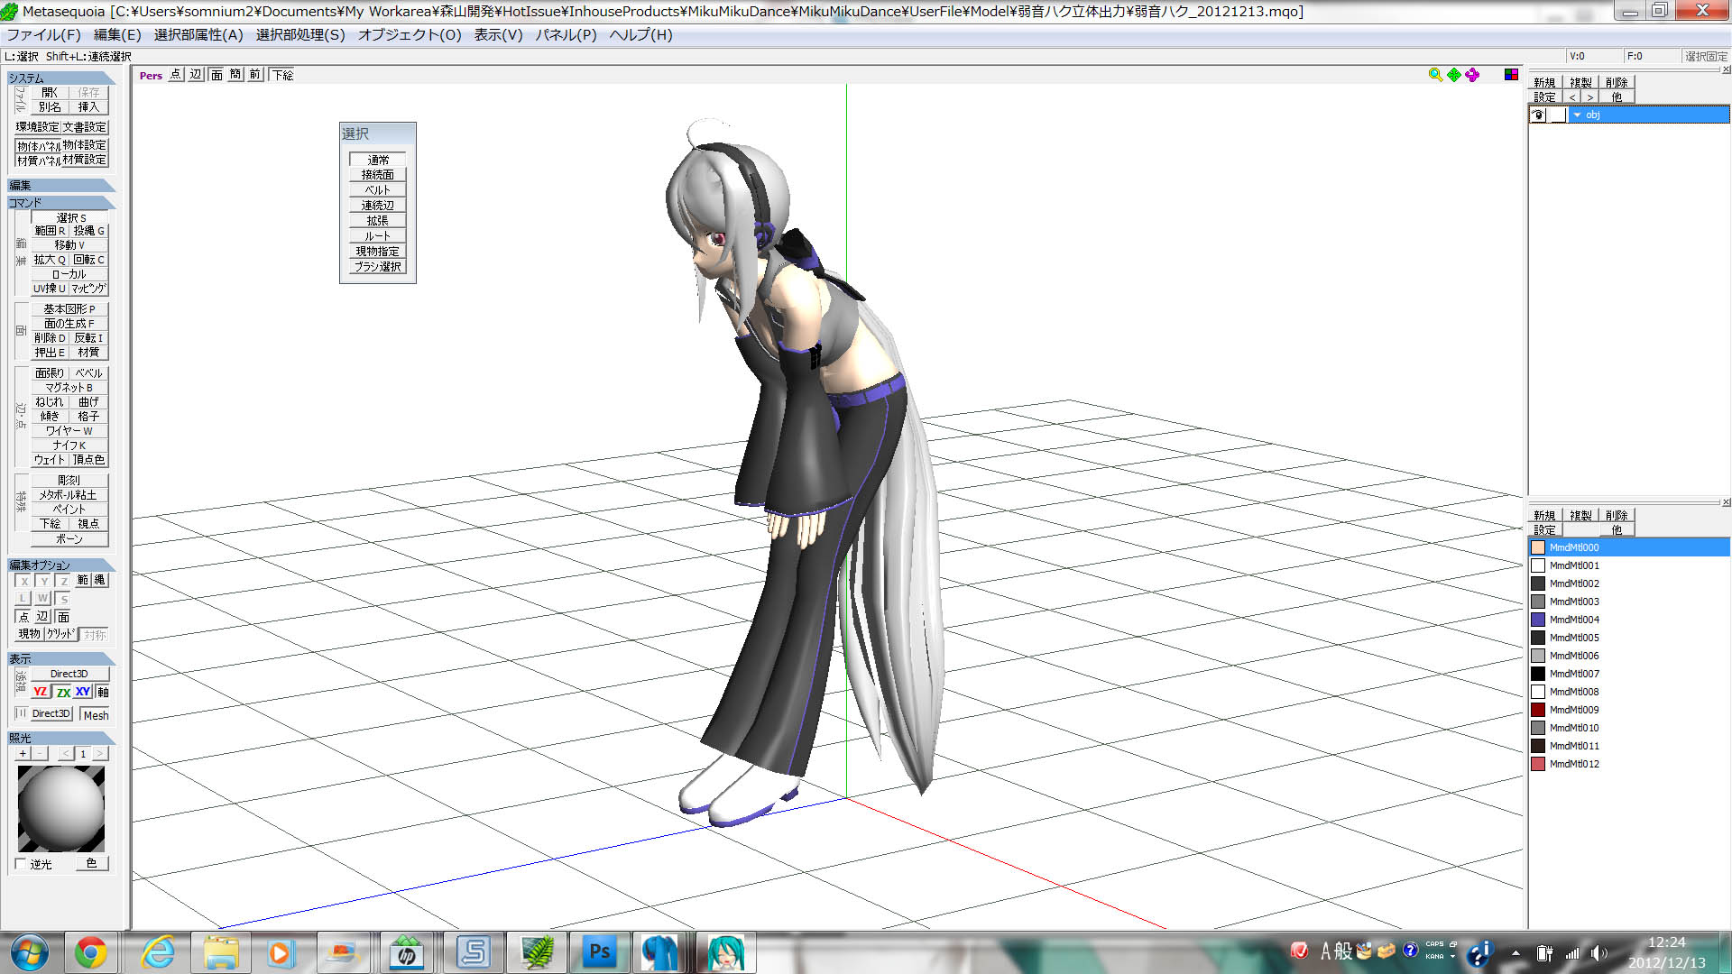Image resolution: width=1732 pixels, height=974 pixels.
Task: Open the Metasequoia leaf icon in taskbar
Action: click(537, 952)
